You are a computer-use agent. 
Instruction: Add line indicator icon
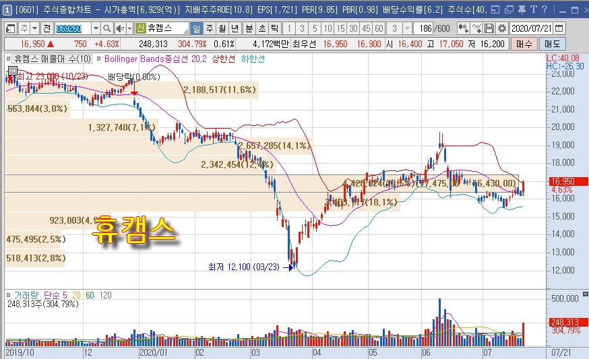(476, 28)
